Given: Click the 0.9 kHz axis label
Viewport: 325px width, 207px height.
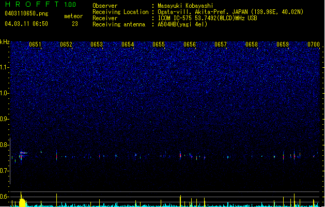Looking at the screenshot, I should pos(4,119).
